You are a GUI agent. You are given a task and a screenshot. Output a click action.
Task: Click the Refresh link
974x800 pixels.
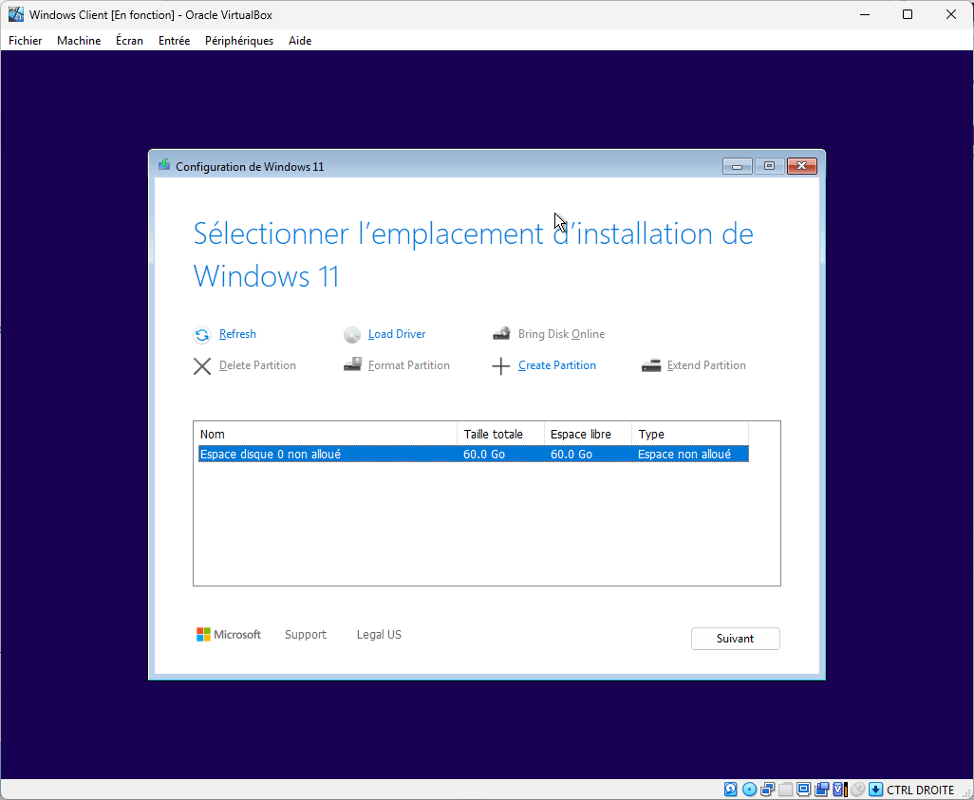(237, 334)
